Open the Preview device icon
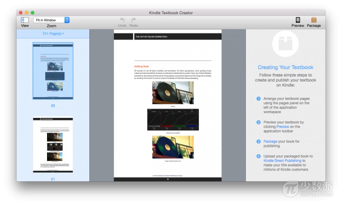Screen dimensions: 342x205 [298, 20]
